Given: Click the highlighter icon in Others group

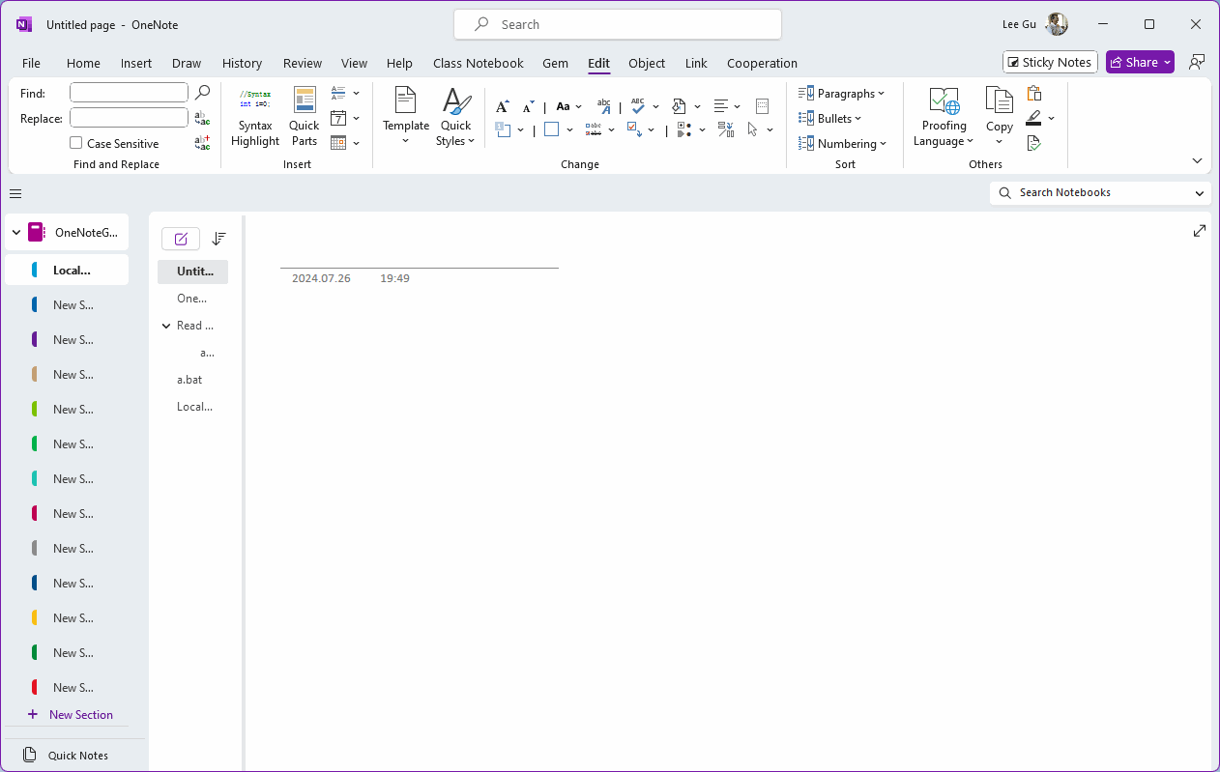Looking at the screenshot, I should click(x=1035, y=118).
